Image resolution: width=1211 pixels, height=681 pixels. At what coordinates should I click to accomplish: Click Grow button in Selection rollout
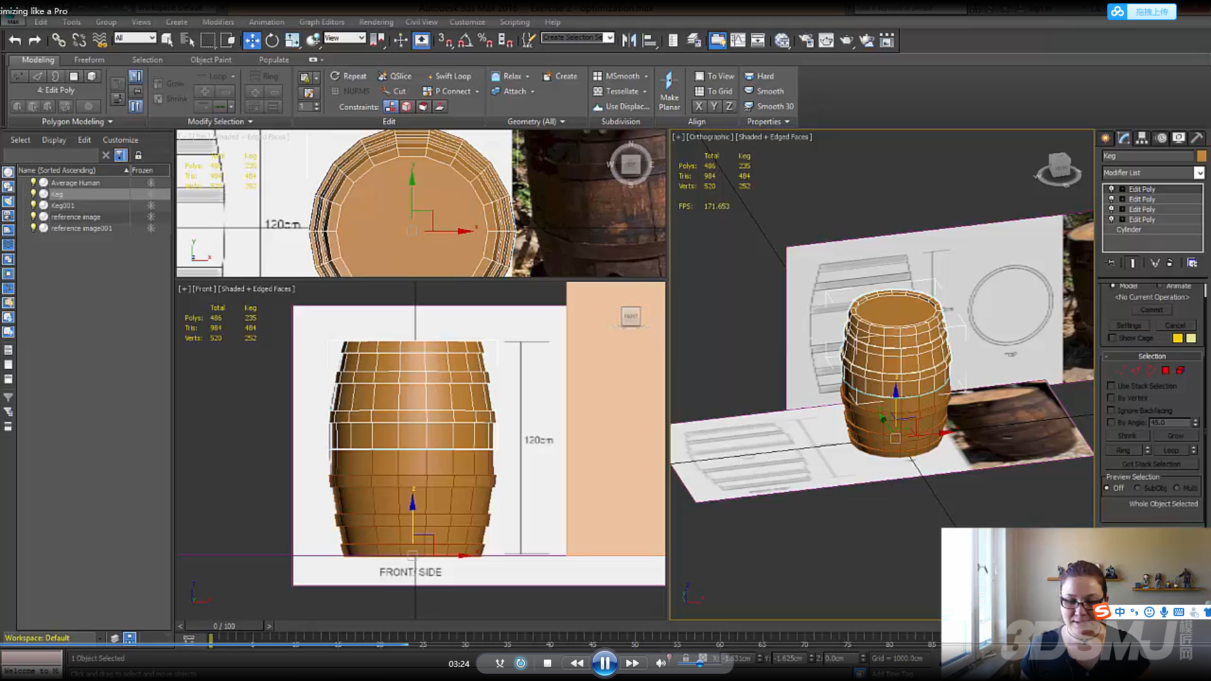1176,436
